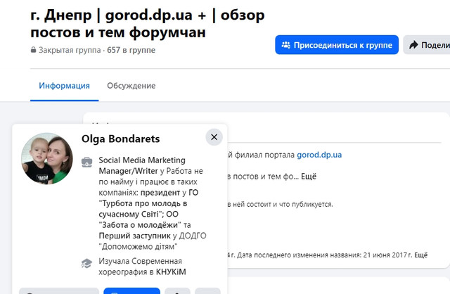Image resolution: width=450 pixels, height=294 pixels.
Task: Click the people icon on the join button
Action: [286, 45]
